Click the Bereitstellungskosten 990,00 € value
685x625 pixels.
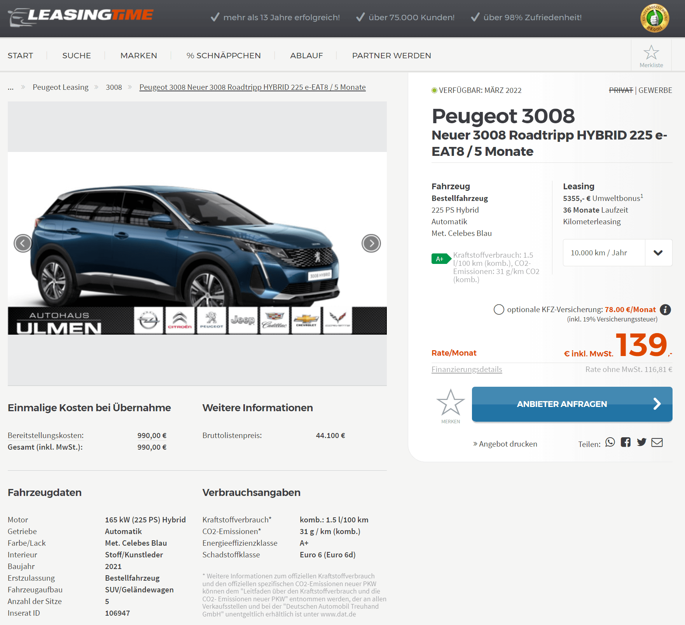[152, 435]
